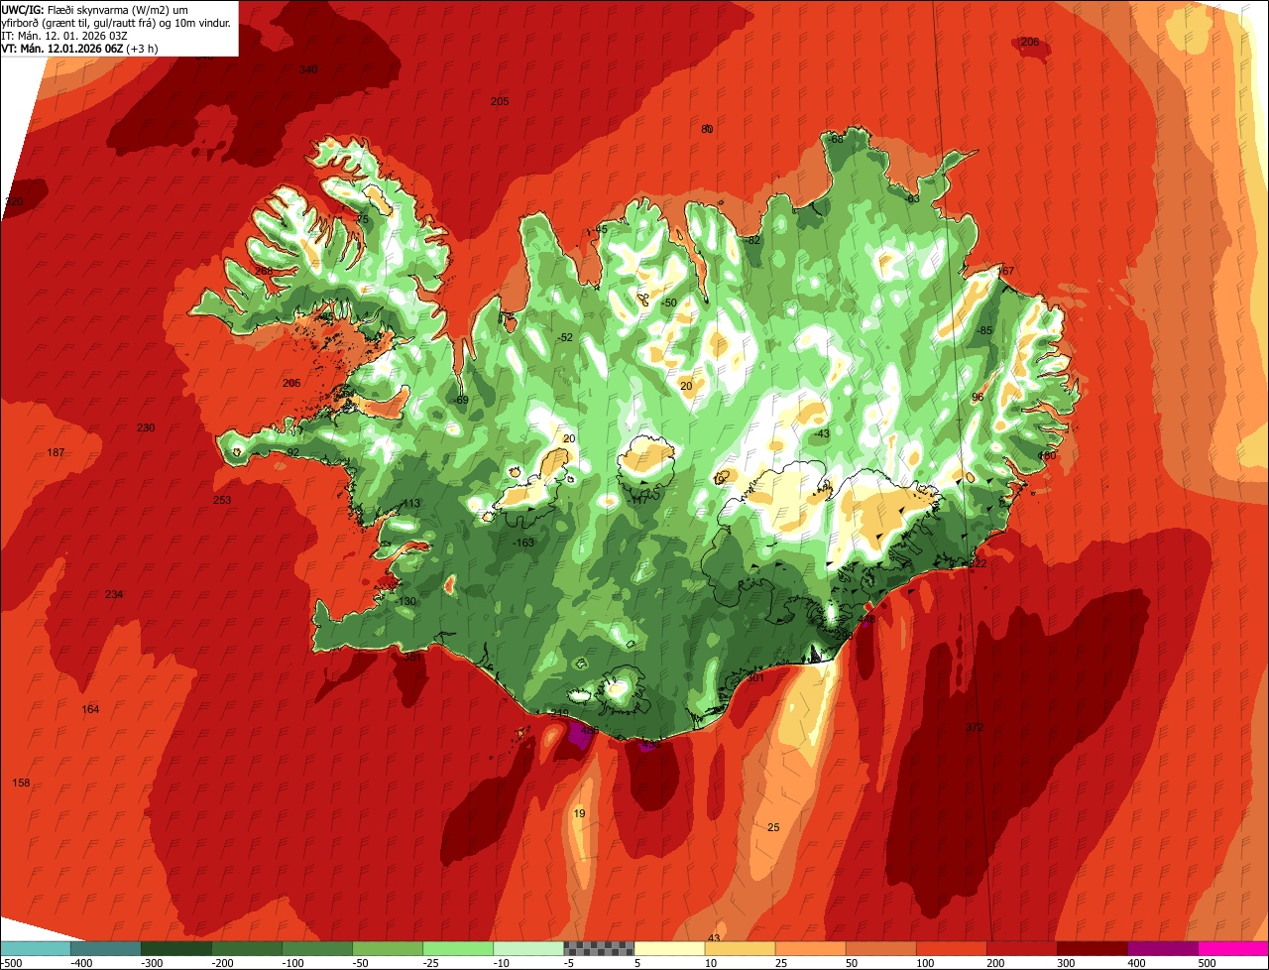Click the map value 268 in the Westfjords
1269x970 pixels.
[x=264, y=271]
